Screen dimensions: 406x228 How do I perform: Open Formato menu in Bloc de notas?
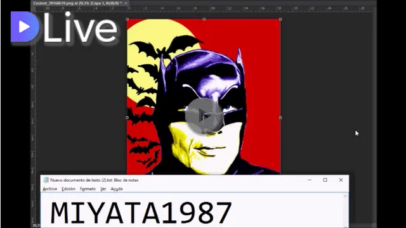pos(88,189)
